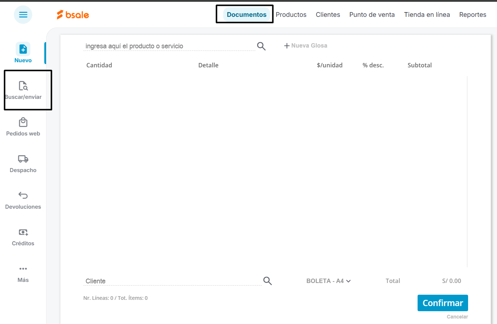Click the Total label

point(393,281)
